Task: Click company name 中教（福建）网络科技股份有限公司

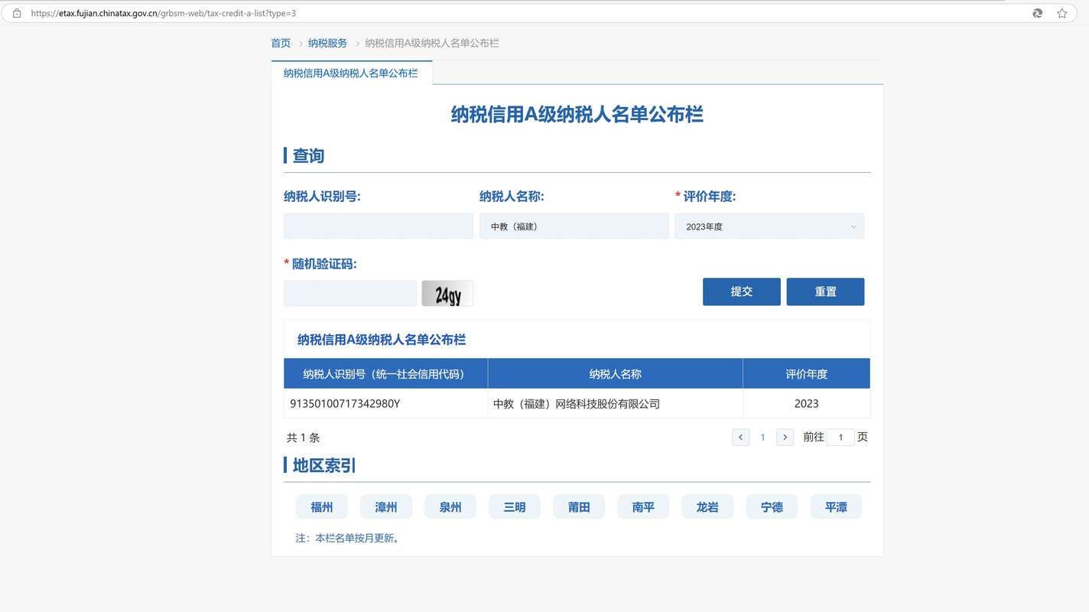Action: (x=577, y=403)
